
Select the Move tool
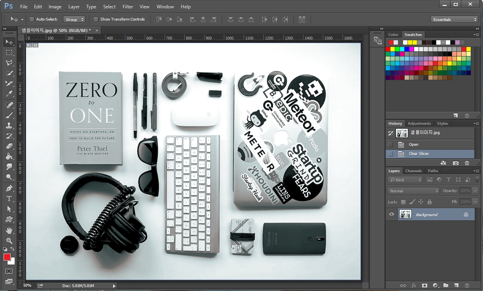coord(9,42)
